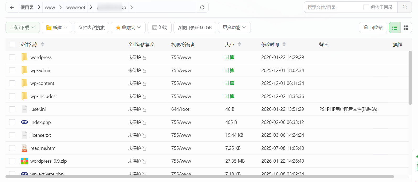Click the 企业级防篡改 column header

141,45
